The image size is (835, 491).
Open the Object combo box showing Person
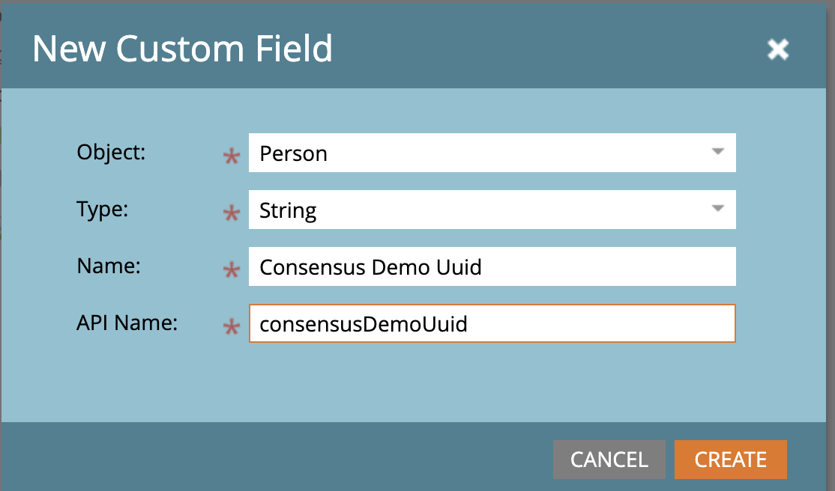pyautogui.click(x=492, y=153)
